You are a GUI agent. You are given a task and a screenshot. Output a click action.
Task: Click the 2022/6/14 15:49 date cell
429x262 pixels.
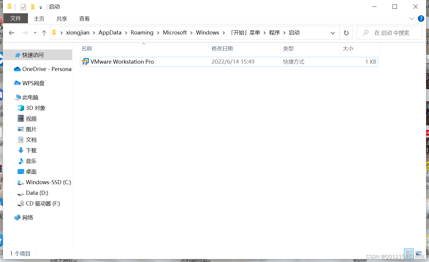click(x=233, y=62)
